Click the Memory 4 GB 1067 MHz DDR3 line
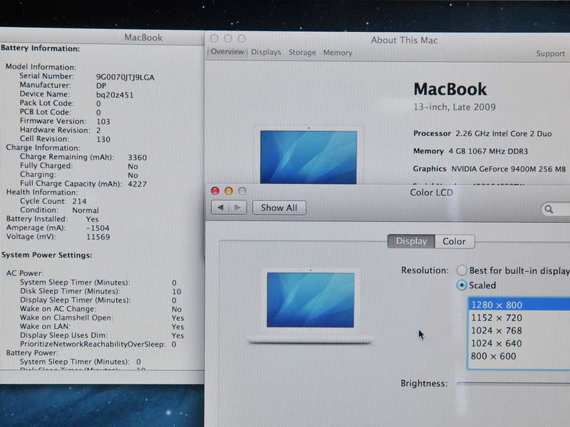 pos(470,151)
